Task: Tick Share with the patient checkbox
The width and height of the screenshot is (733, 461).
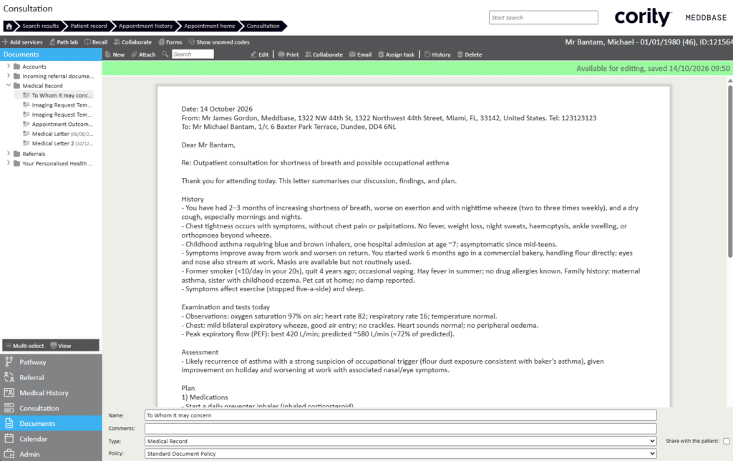Action: click(726, 441)
